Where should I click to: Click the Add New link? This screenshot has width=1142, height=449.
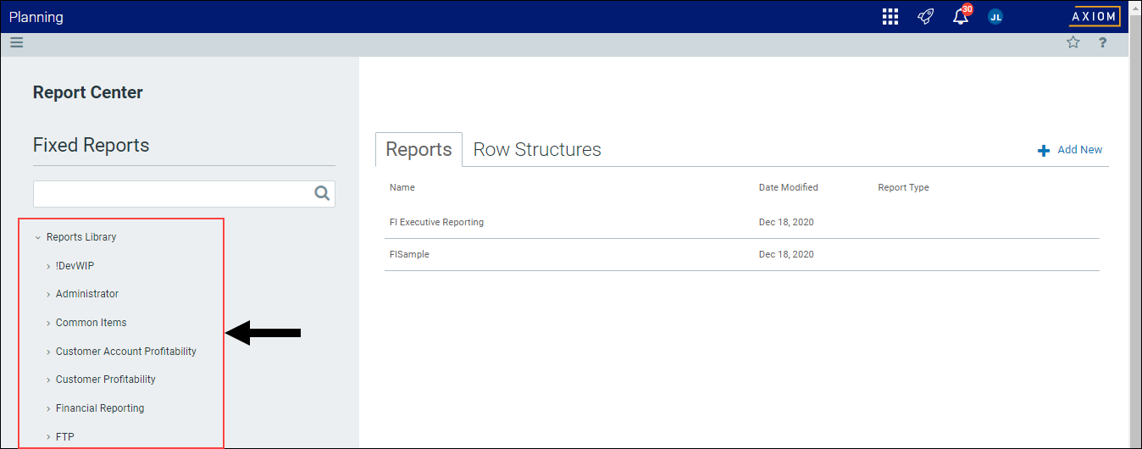click(x=1070, y=150)
